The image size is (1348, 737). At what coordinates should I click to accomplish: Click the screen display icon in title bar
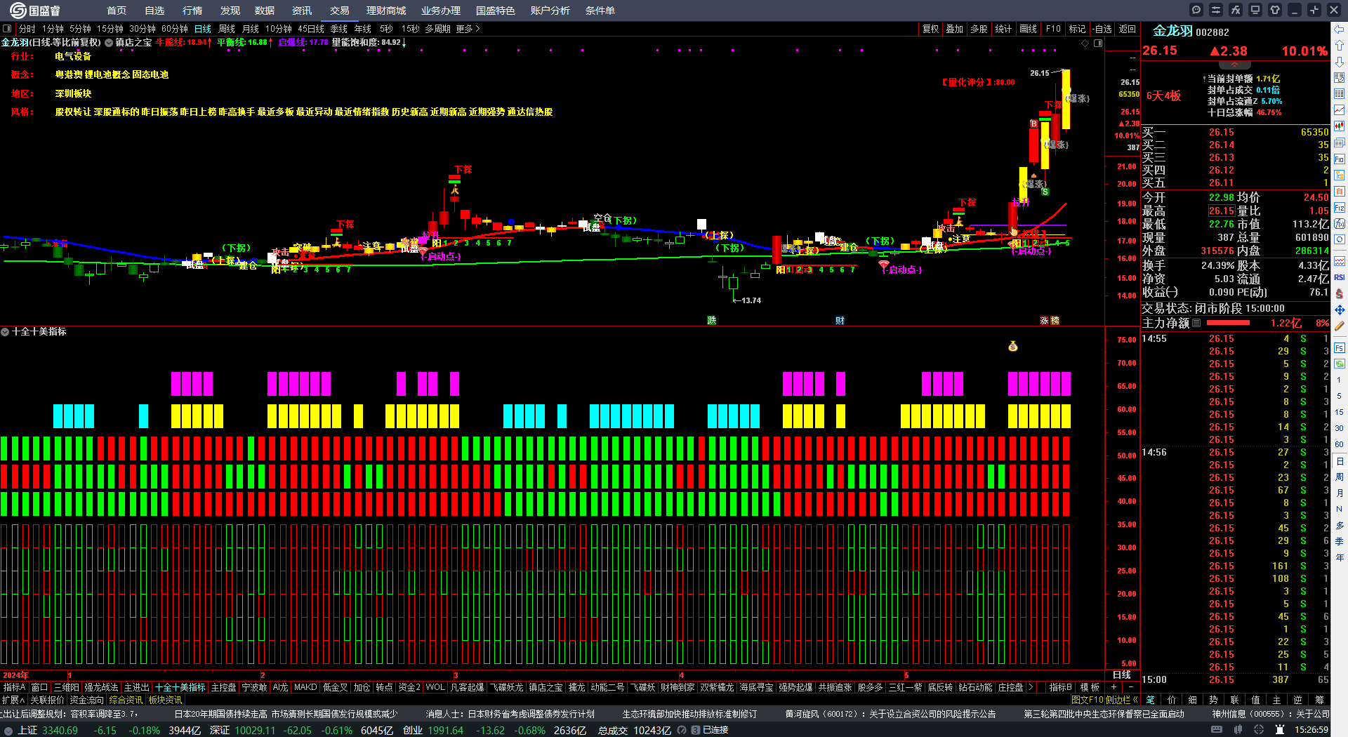click(1255, 10)
